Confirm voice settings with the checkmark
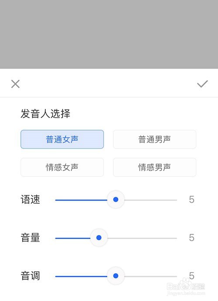 (202, 84)
